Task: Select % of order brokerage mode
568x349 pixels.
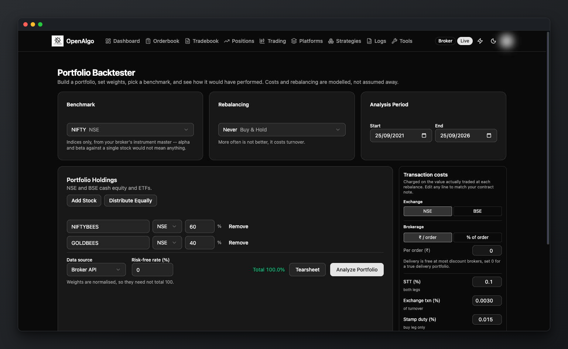Action: [x=478, y=237]
